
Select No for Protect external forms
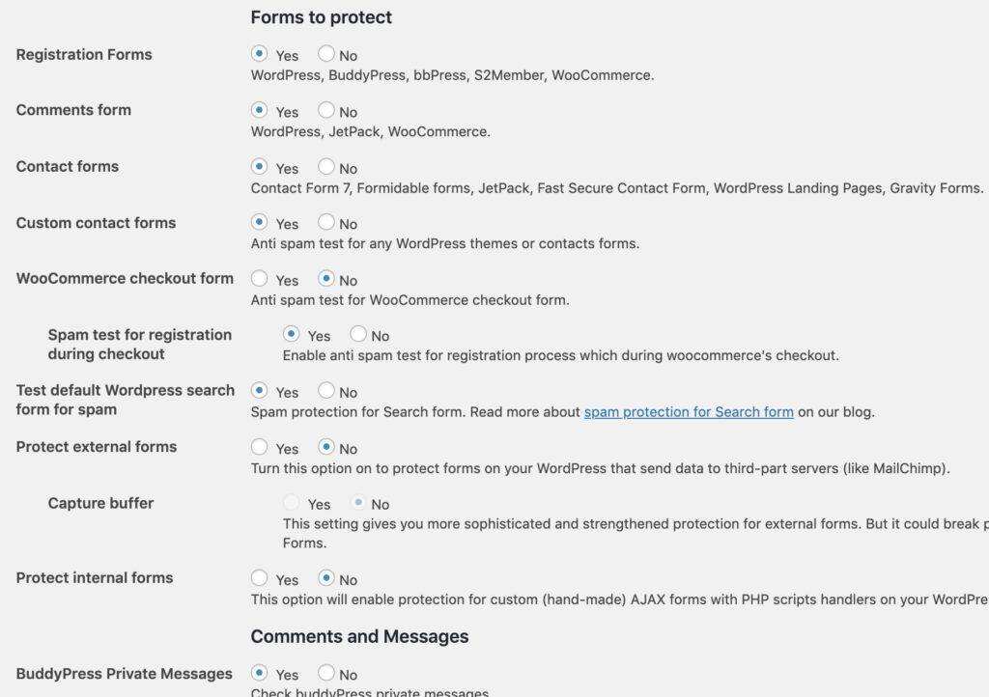pos(326,447)
